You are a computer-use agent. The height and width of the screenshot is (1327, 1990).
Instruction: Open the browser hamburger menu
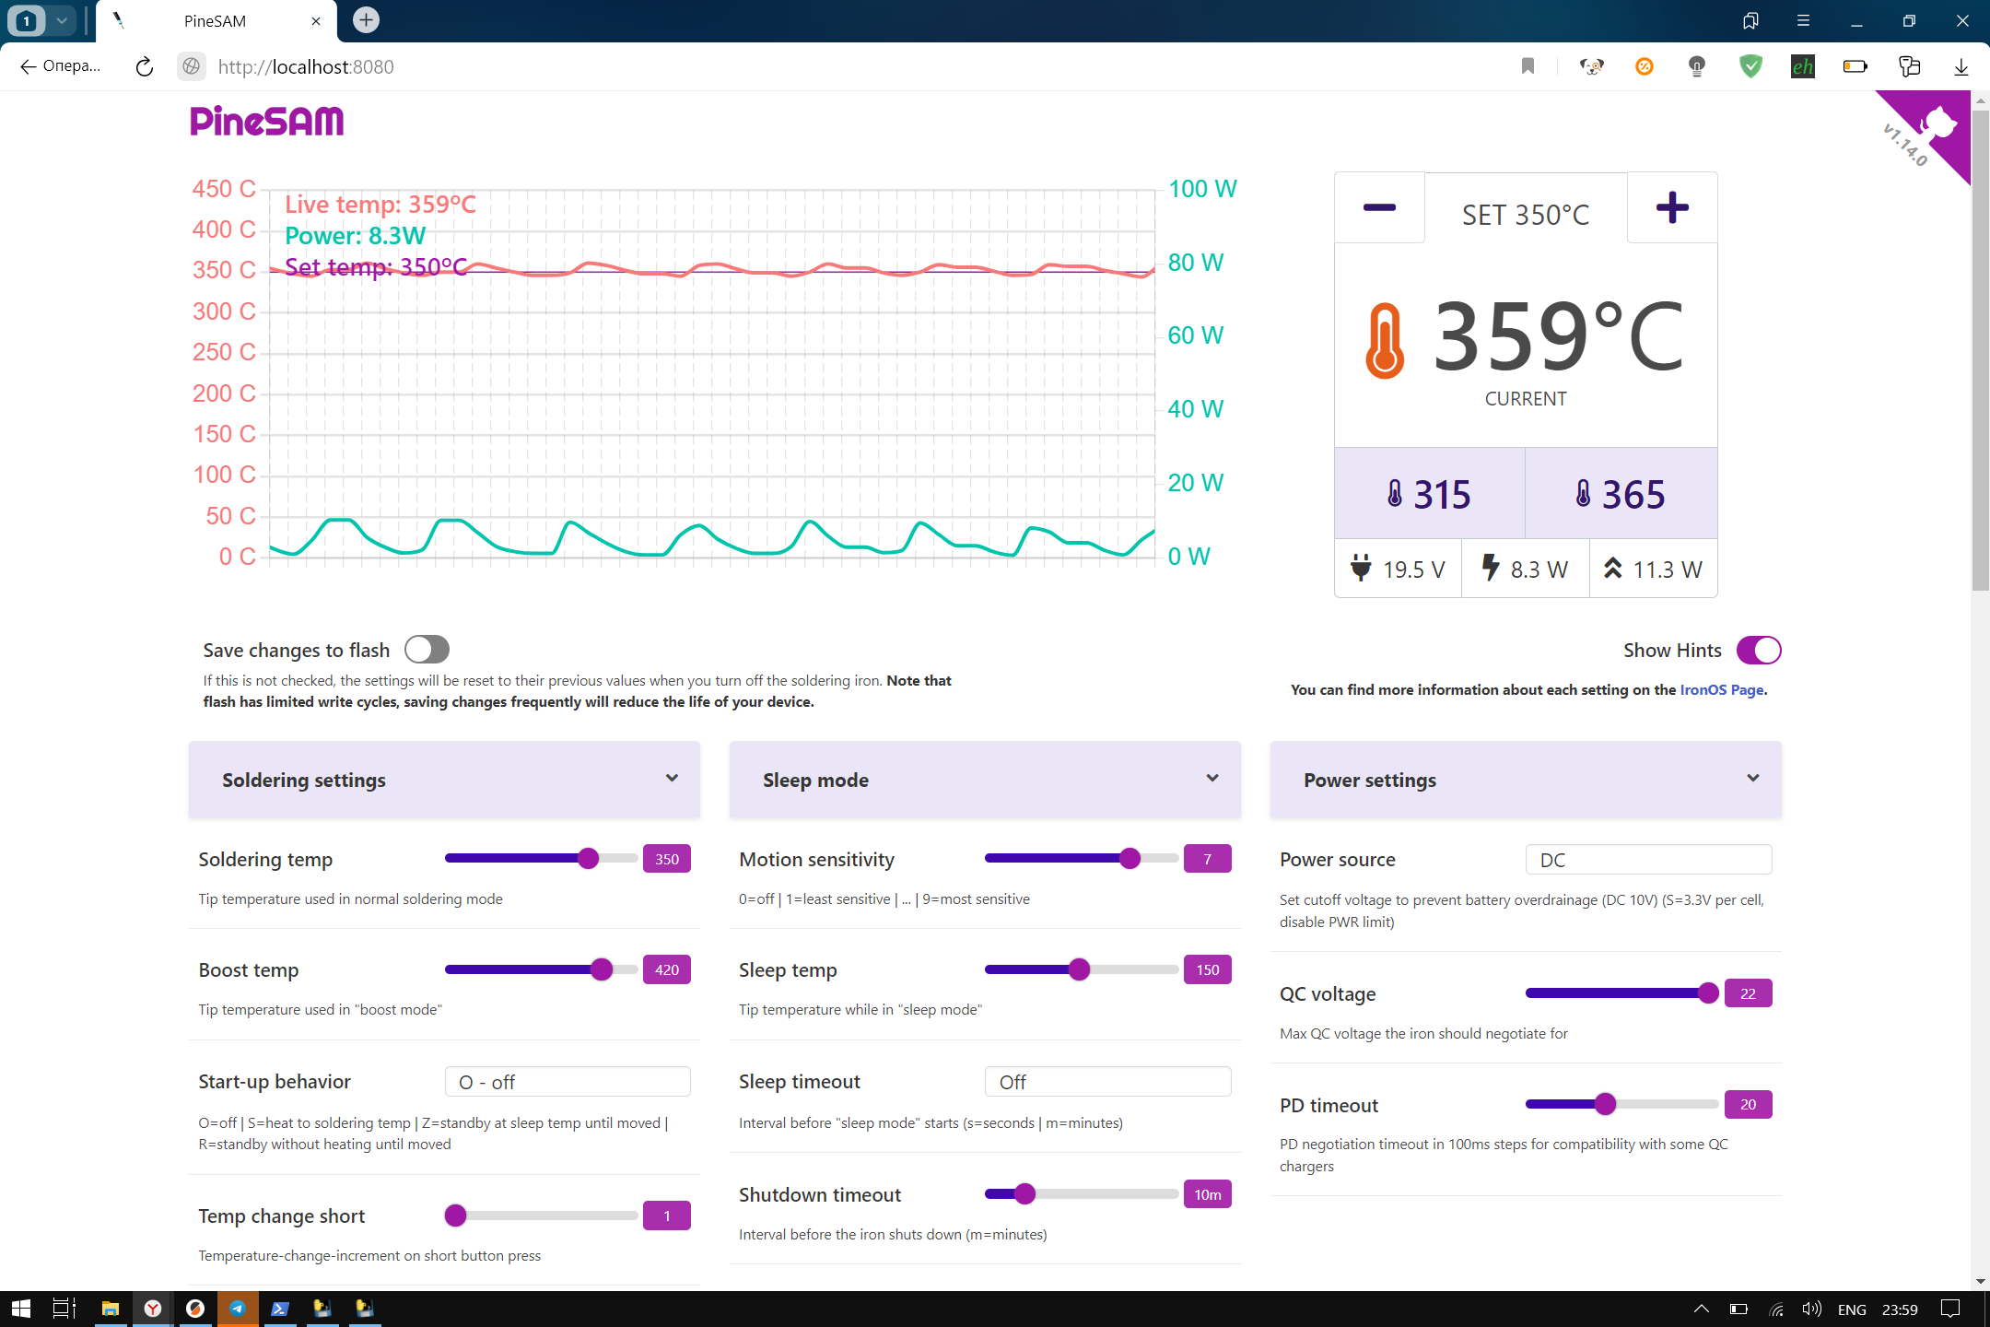pyautogui.click(x=1804, y=19)
